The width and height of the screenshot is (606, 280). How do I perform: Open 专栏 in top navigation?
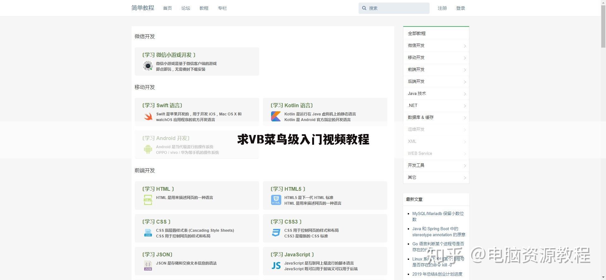pyautogui.click(x=222, y=8)
